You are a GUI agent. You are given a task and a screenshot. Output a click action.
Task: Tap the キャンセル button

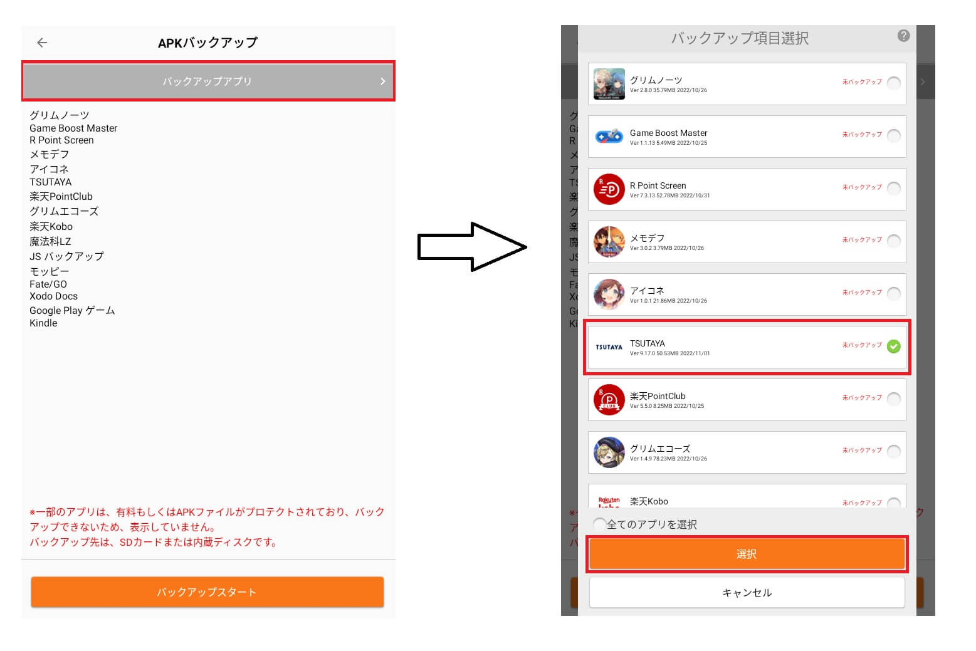click(x=747, y=592)
